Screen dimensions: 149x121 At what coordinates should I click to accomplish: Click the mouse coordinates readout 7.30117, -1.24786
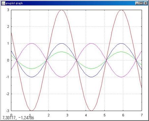click(x=18, y=118)
